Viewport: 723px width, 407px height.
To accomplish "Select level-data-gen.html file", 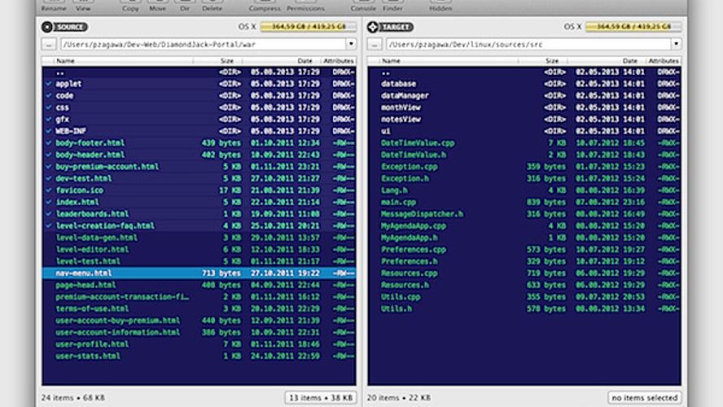I will (x=199, y=238).
